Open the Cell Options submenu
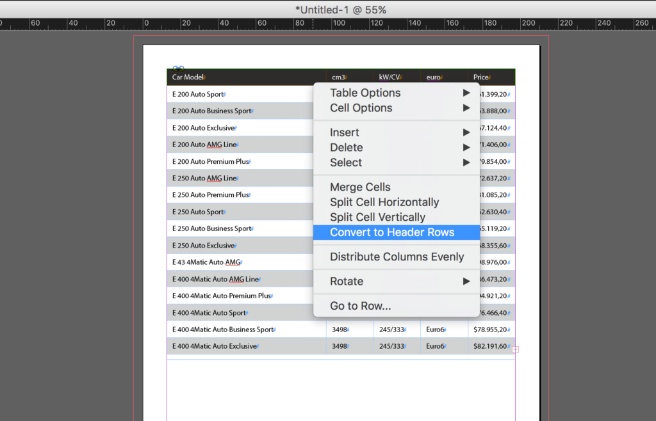The height and width of the screenshot is (421, 656). [x=396, y=107]
